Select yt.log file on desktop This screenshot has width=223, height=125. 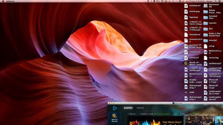point(209,46)
